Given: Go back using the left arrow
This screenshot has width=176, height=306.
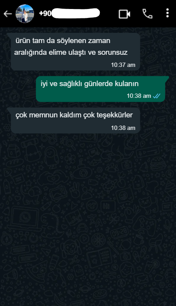Looking at the screenshot, I should [8, 14].
